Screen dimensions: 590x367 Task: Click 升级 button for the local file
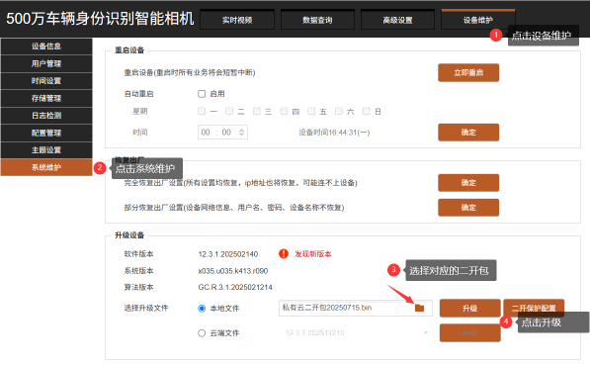pos(470,309)
